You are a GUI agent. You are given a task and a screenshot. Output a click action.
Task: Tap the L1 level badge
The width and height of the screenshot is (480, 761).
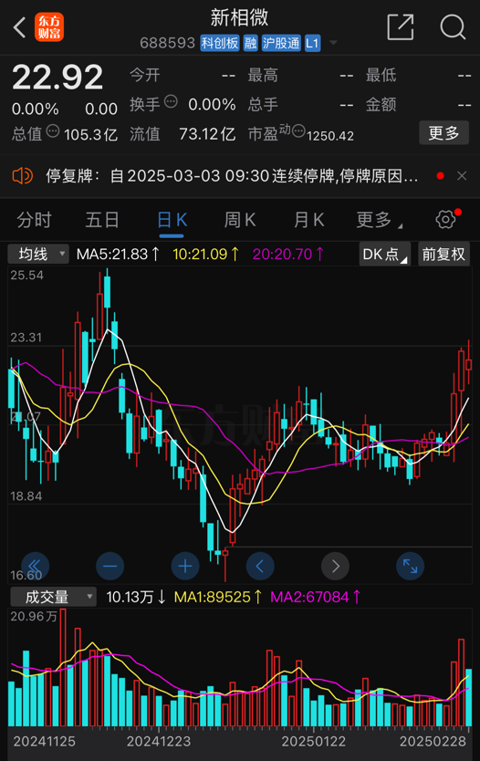point(312,43)
